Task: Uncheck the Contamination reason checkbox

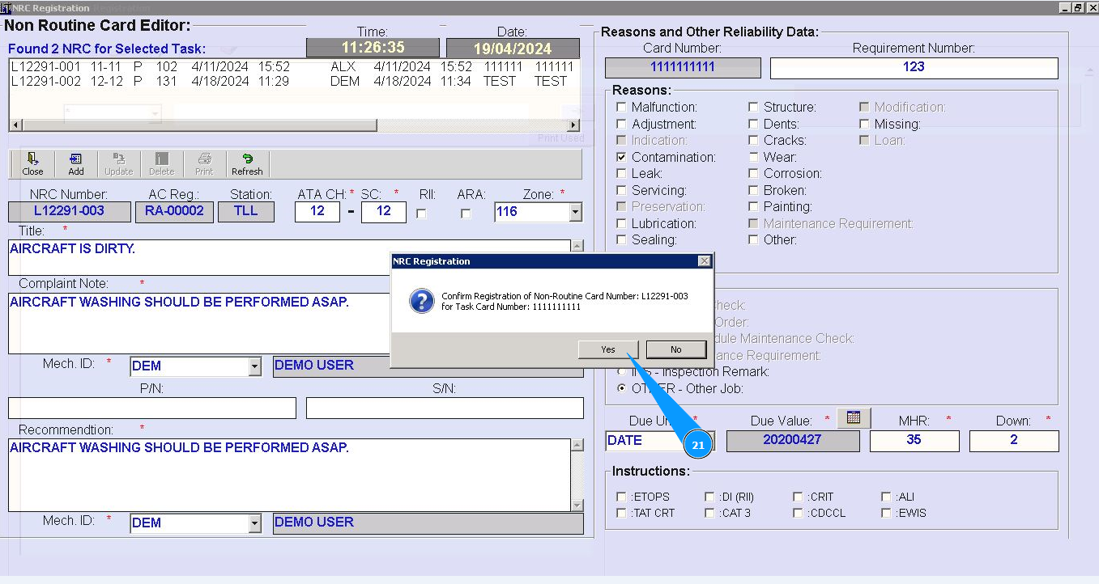Action: (x=622, y=157)
